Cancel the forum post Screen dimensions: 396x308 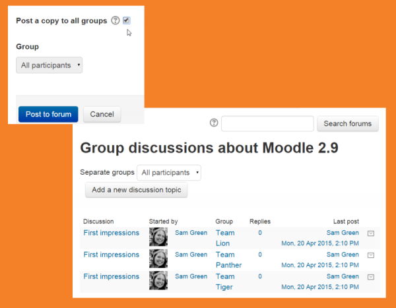coord(102,114)
